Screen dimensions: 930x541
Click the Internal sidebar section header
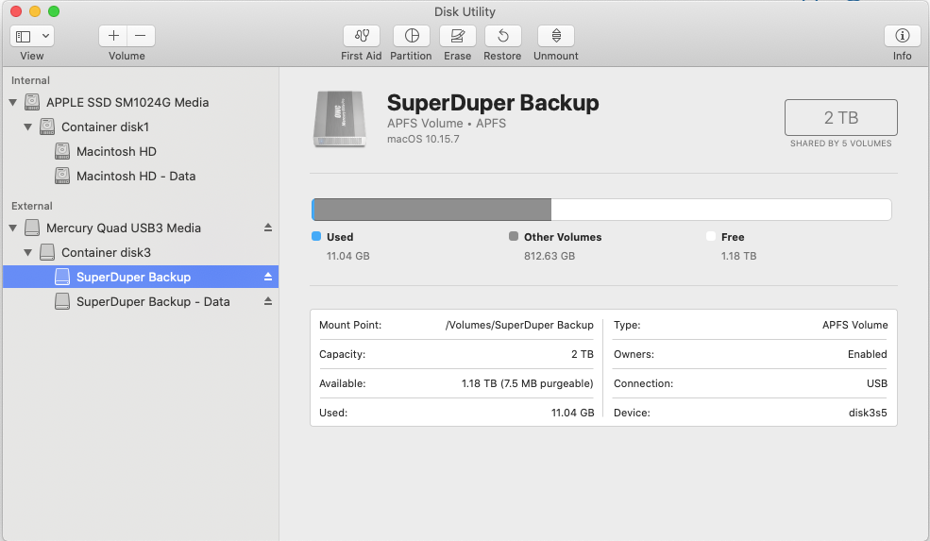(30, 80)
